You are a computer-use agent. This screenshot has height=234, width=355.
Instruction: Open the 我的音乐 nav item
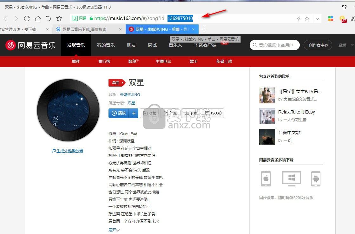(106, 45)
